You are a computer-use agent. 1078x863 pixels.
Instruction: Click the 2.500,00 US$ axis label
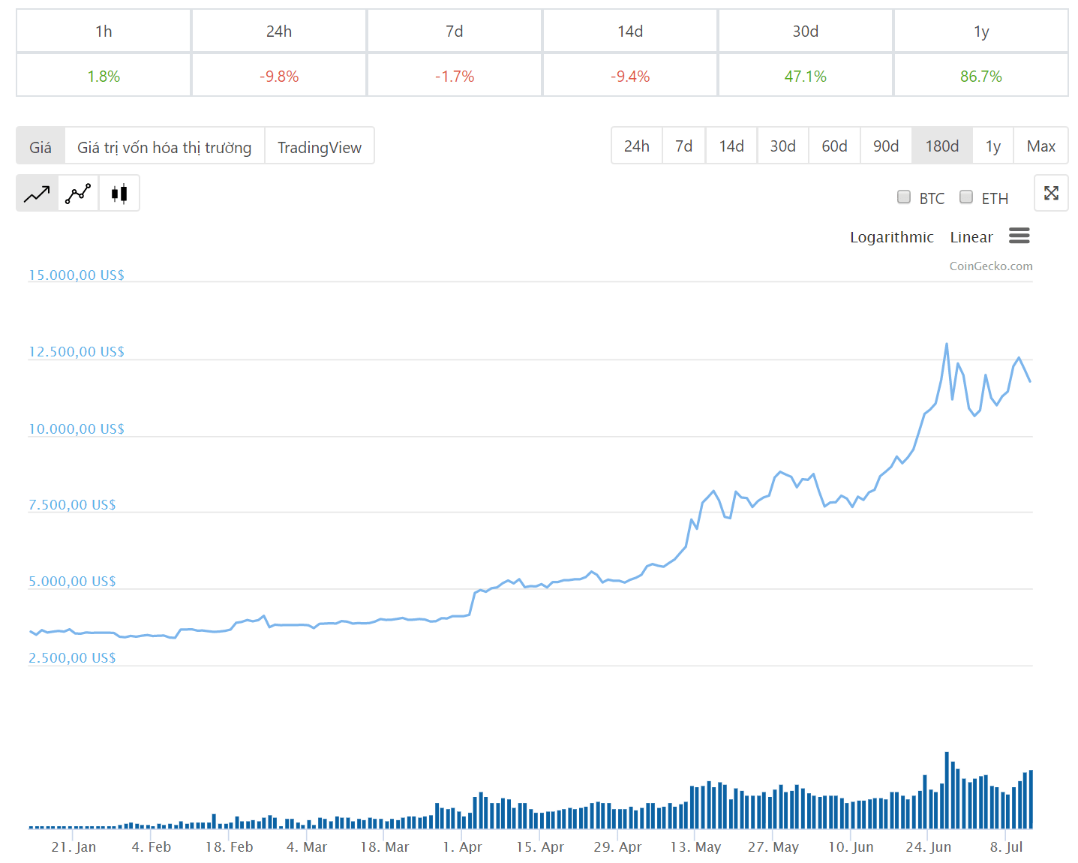(72, 657)
